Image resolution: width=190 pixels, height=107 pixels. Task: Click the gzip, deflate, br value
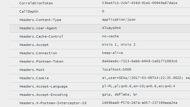pos(120,94)
